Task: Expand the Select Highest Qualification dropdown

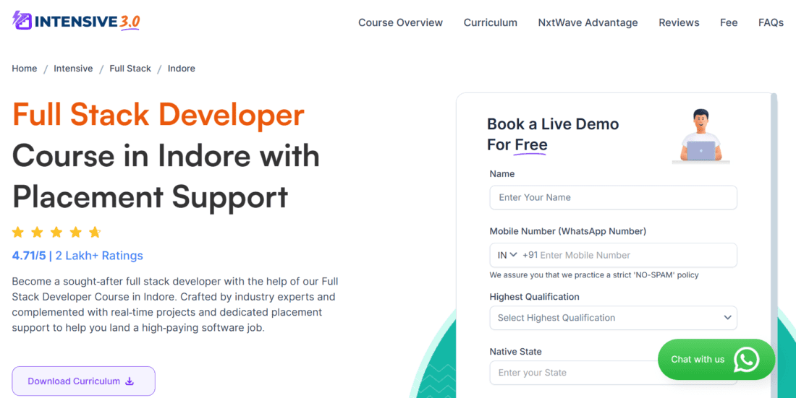Action: (612, 318)
